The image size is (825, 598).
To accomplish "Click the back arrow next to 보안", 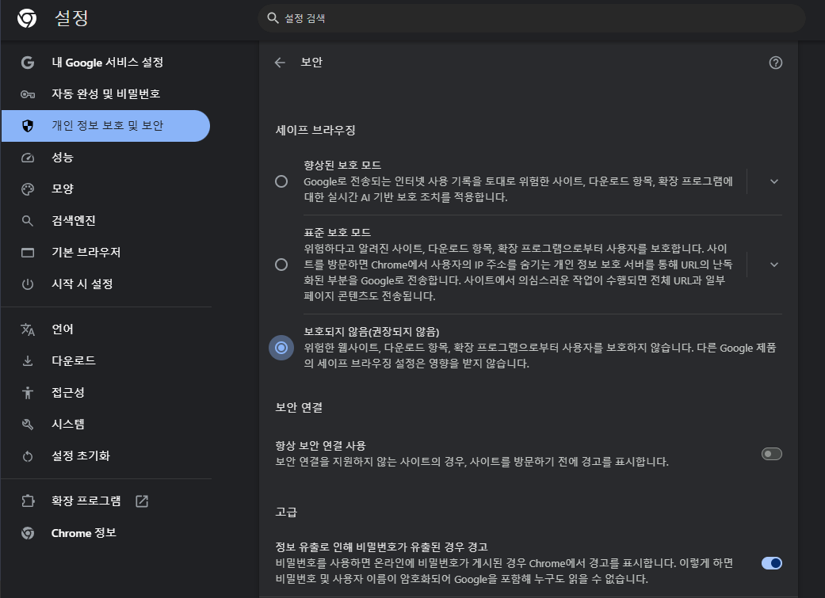I will [280, 63].
